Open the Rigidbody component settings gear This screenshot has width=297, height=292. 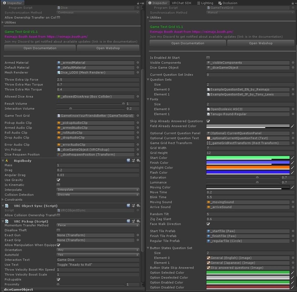(138, 160)
